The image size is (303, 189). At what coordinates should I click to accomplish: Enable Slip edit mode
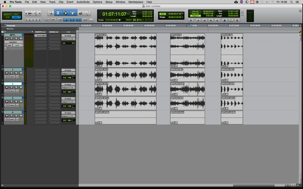[7, 17]
